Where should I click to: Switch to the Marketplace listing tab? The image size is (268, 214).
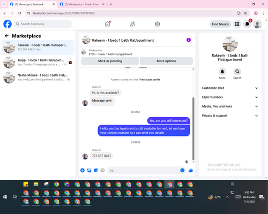pyautogui.click(x=81, y=4)
